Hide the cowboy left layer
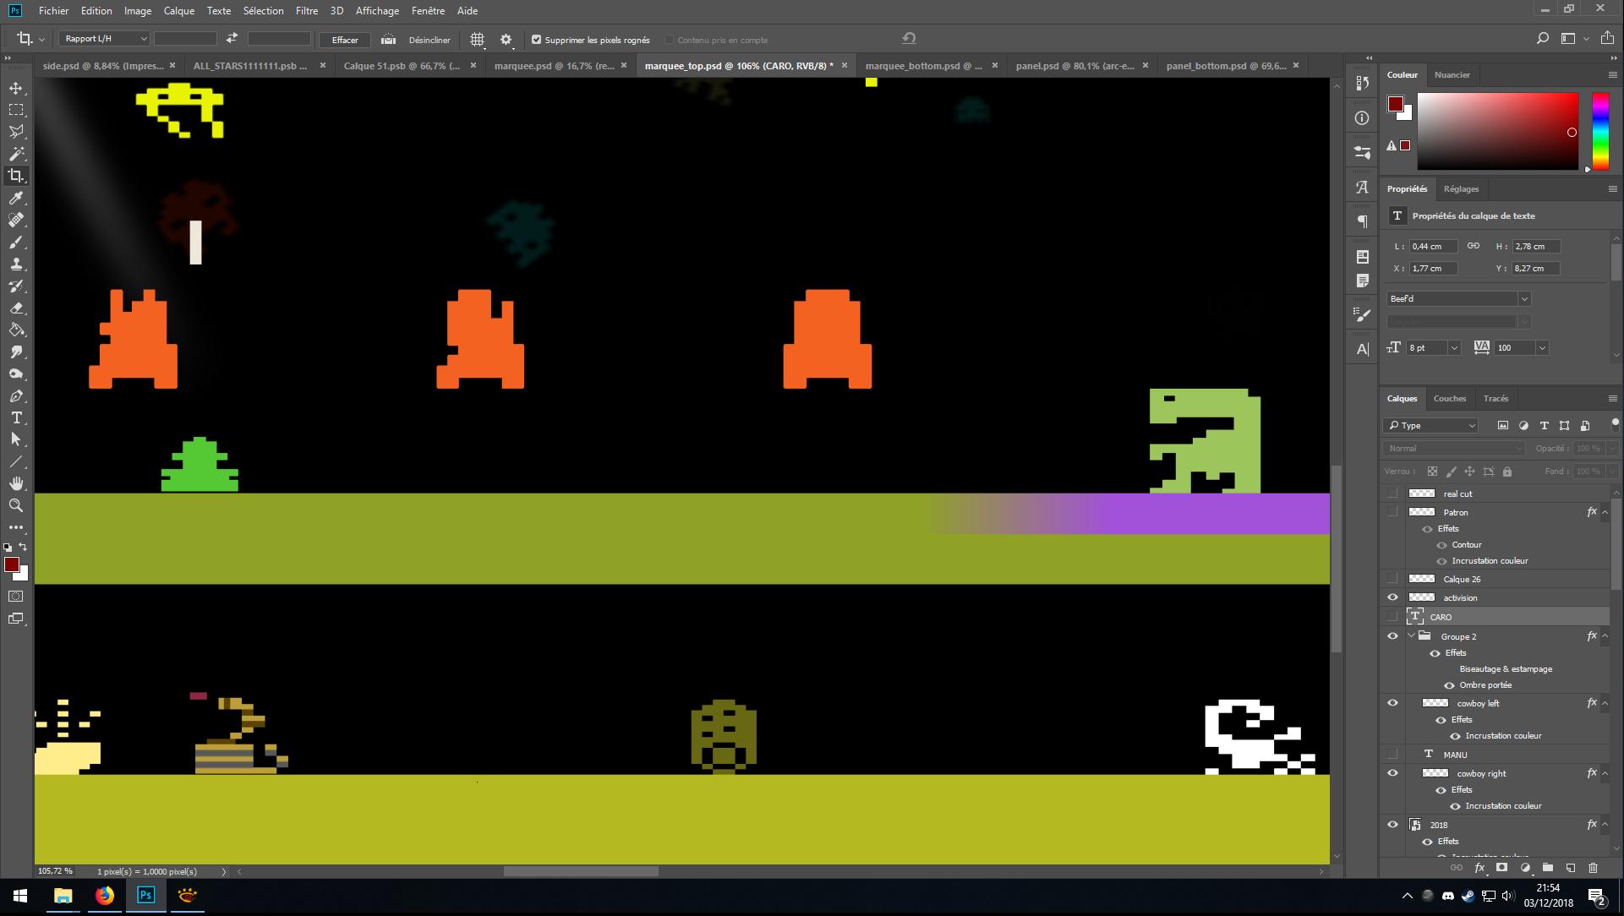This screenshot has height=916, width=1624. (x=1392, y=703)
